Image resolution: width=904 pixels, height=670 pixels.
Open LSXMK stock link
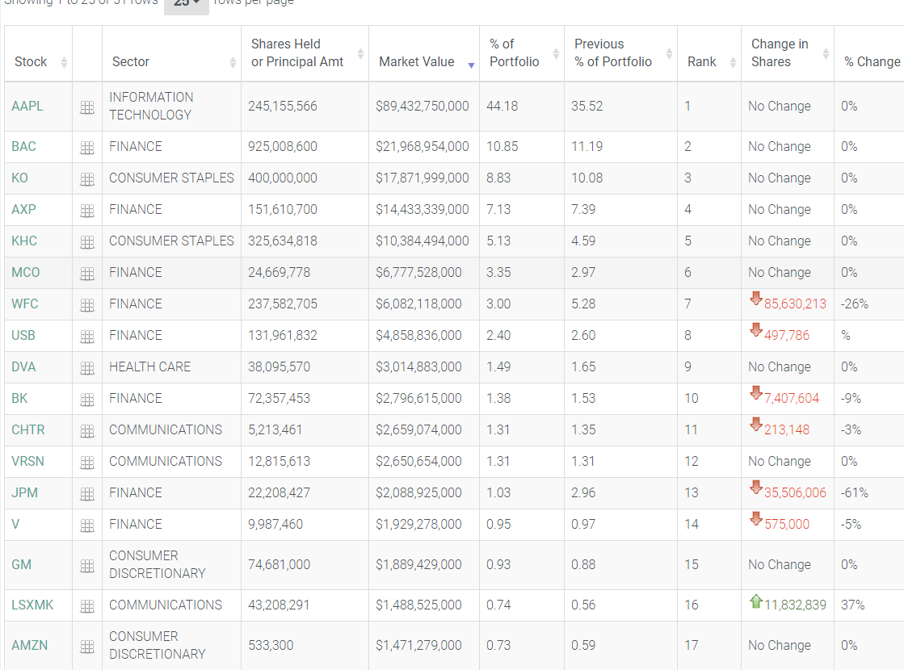32,605
